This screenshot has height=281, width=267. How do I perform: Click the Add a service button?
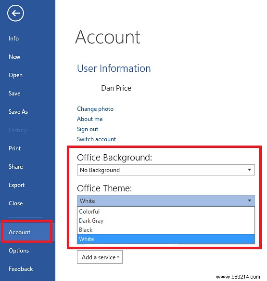click(x=100, y=257)
